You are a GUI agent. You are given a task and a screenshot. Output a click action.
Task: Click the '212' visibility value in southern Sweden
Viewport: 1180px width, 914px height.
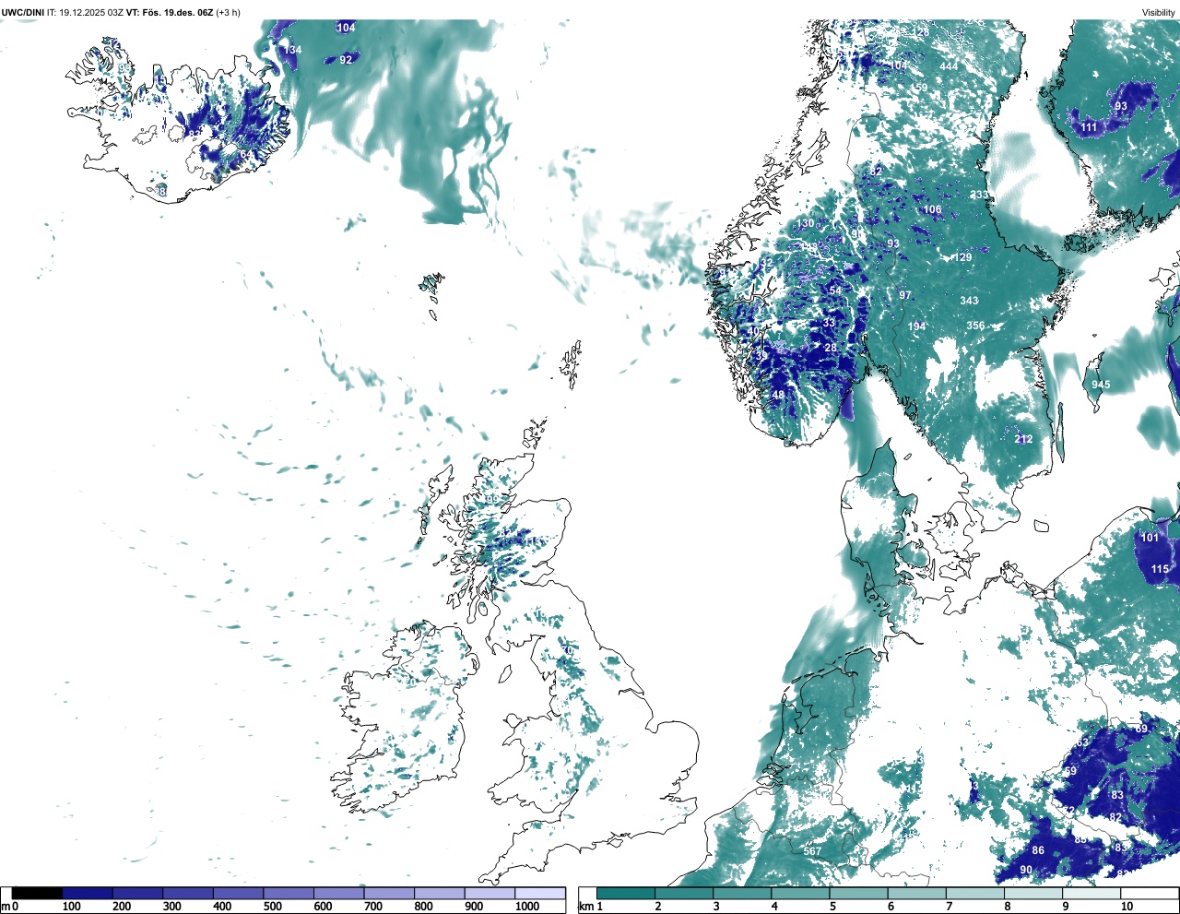[1023, 439]
